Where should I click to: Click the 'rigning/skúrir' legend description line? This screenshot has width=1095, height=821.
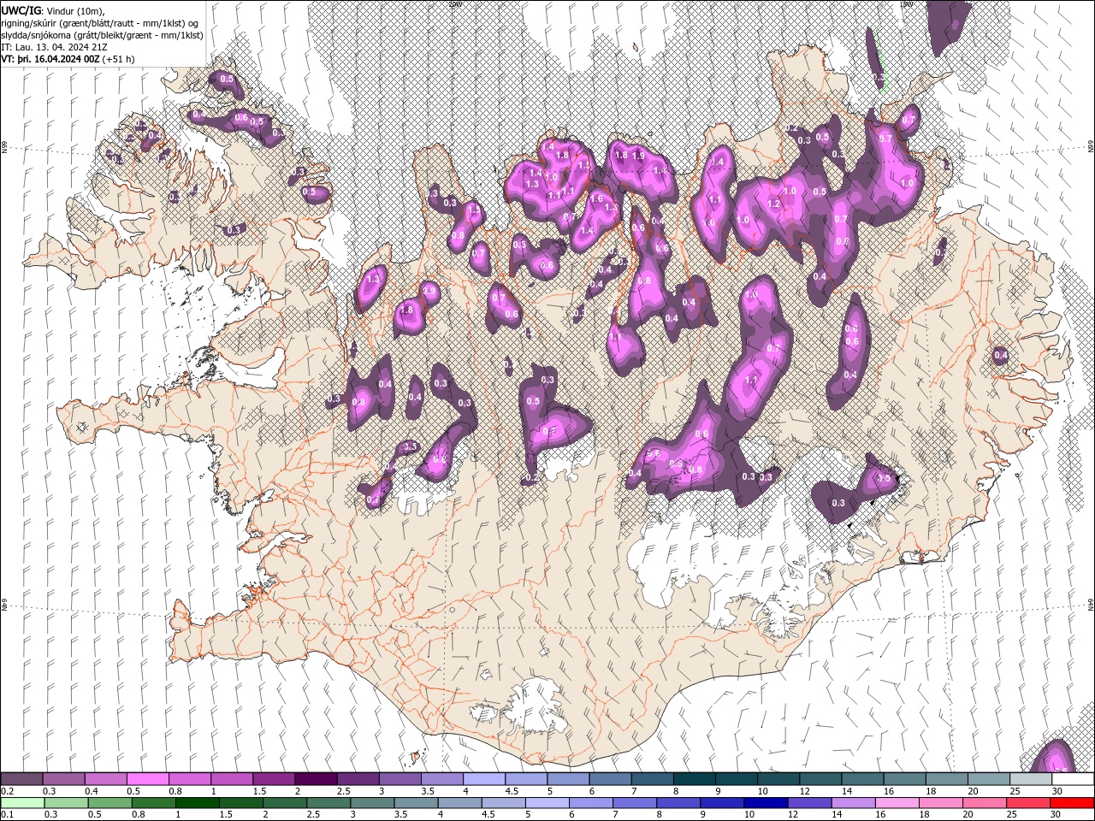pyautogui.click(x=101, y=23)
